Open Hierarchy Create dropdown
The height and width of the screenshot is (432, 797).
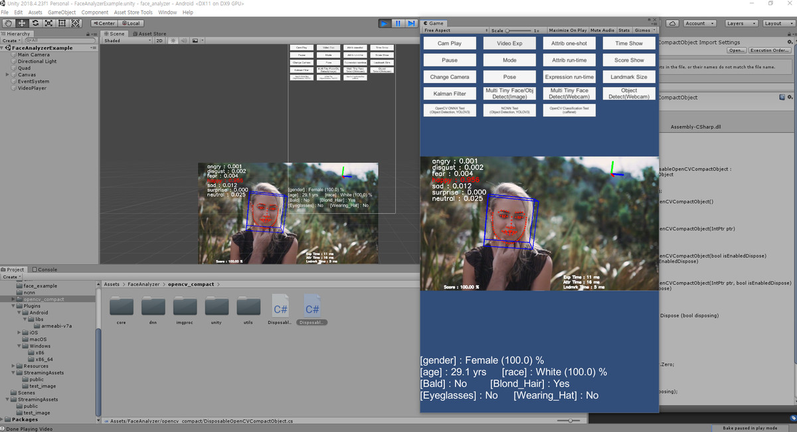coord(11,40)
